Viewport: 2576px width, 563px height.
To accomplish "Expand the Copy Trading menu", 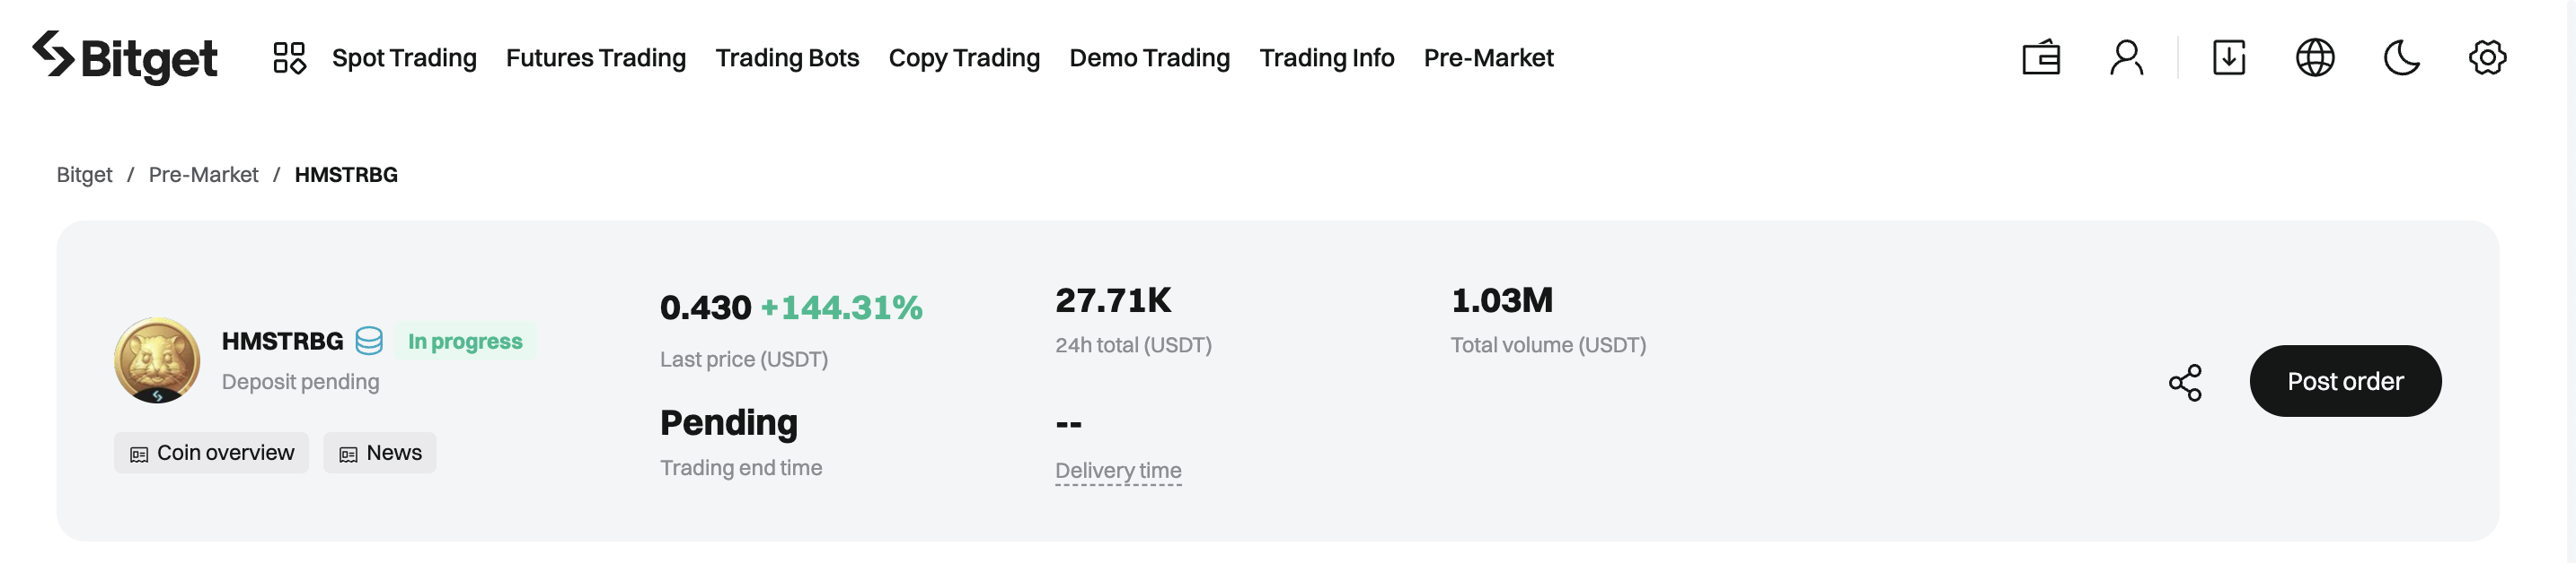I will [964, 58].
